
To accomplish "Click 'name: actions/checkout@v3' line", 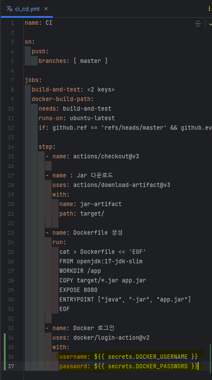I will tap(96, 156).
